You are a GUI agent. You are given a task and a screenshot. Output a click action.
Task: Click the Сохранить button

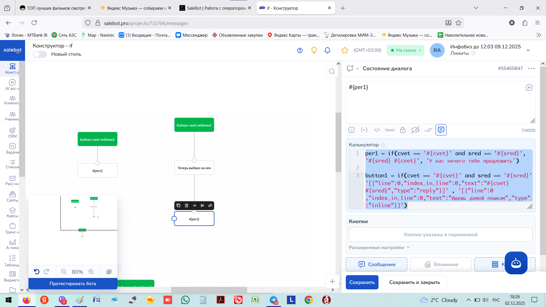[362, 282]
